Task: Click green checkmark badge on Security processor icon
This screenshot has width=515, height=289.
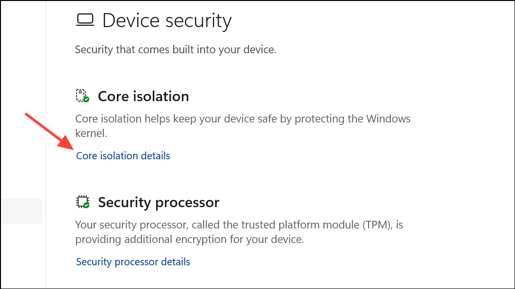Action: point(86,205)
